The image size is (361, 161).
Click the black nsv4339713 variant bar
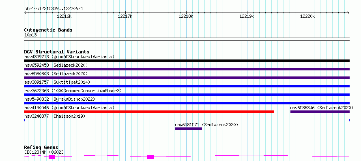187,61
